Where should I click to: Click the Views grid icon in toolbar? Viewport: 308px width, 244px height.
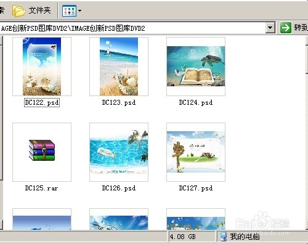pos(69,10)
